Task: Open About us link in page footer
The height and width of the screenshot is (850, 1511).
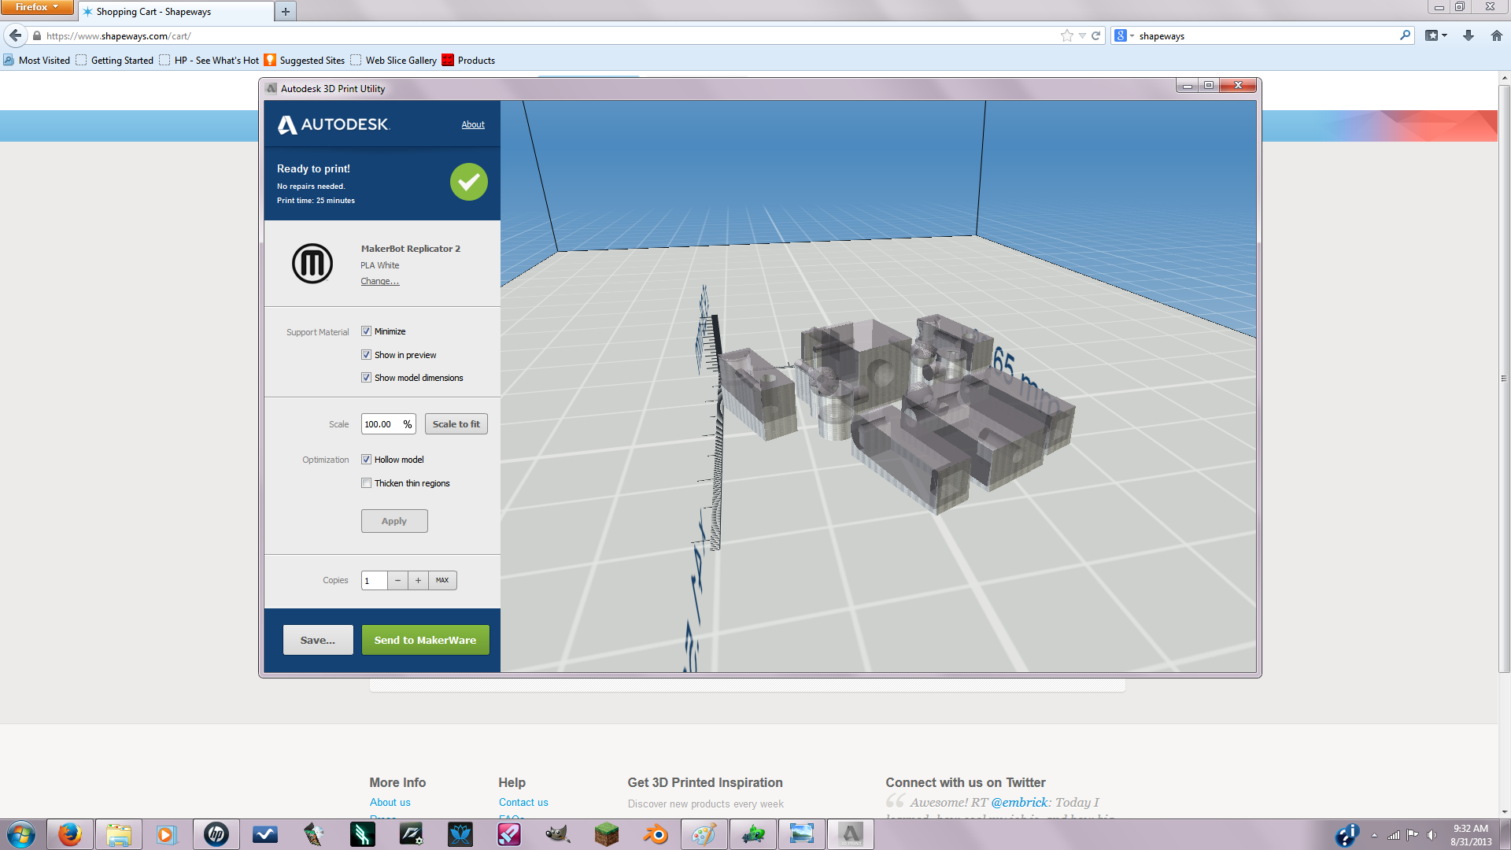Action: [x=390, y=802]
